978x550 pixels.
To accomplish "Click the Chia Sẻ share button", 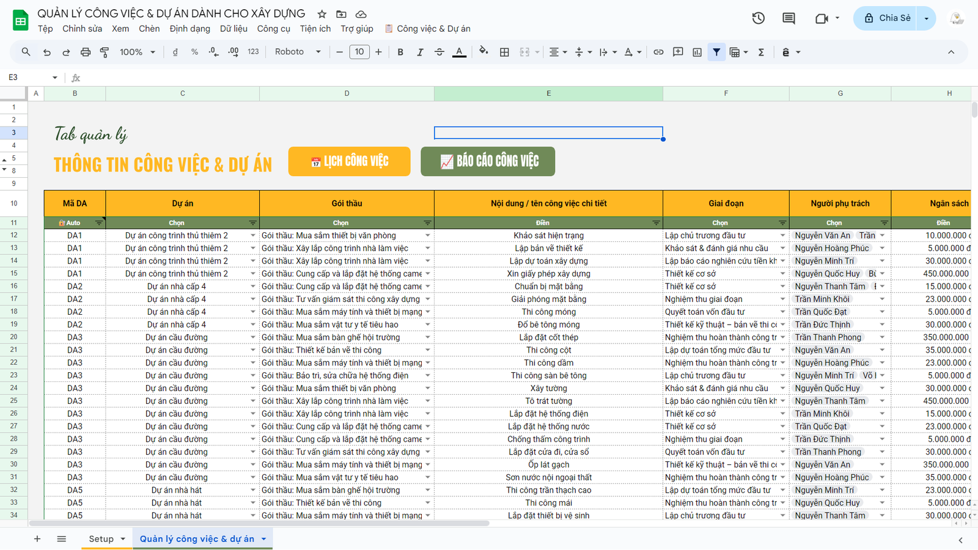I will (x=887, y=18).
